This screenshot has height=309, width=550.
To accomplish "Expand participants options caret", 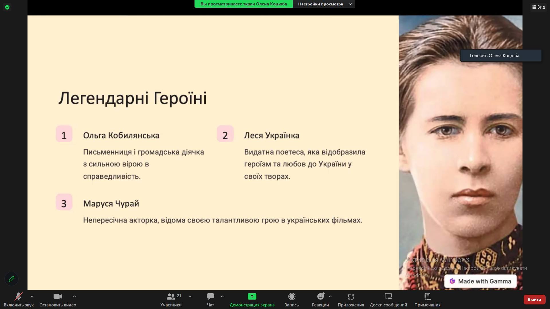I will pos(190,296).
